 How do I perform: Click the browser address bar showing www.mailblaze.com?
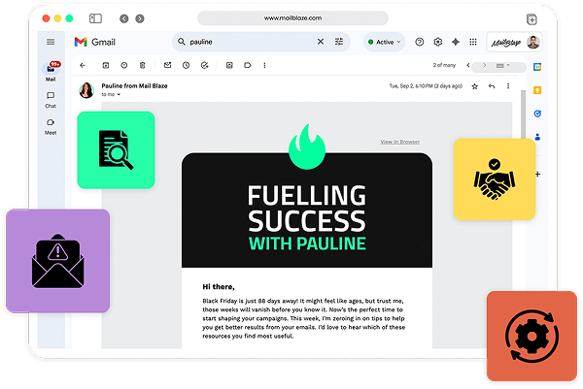[291, 18]
